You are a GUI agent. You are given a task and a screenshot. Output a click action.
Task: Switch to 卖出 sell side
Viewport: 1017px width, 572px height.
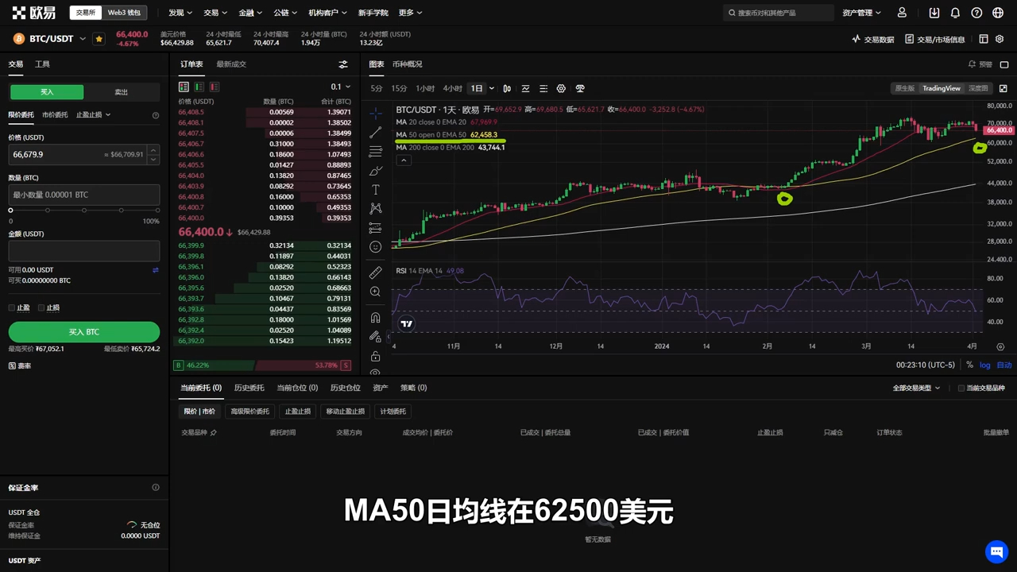(122, 92)
